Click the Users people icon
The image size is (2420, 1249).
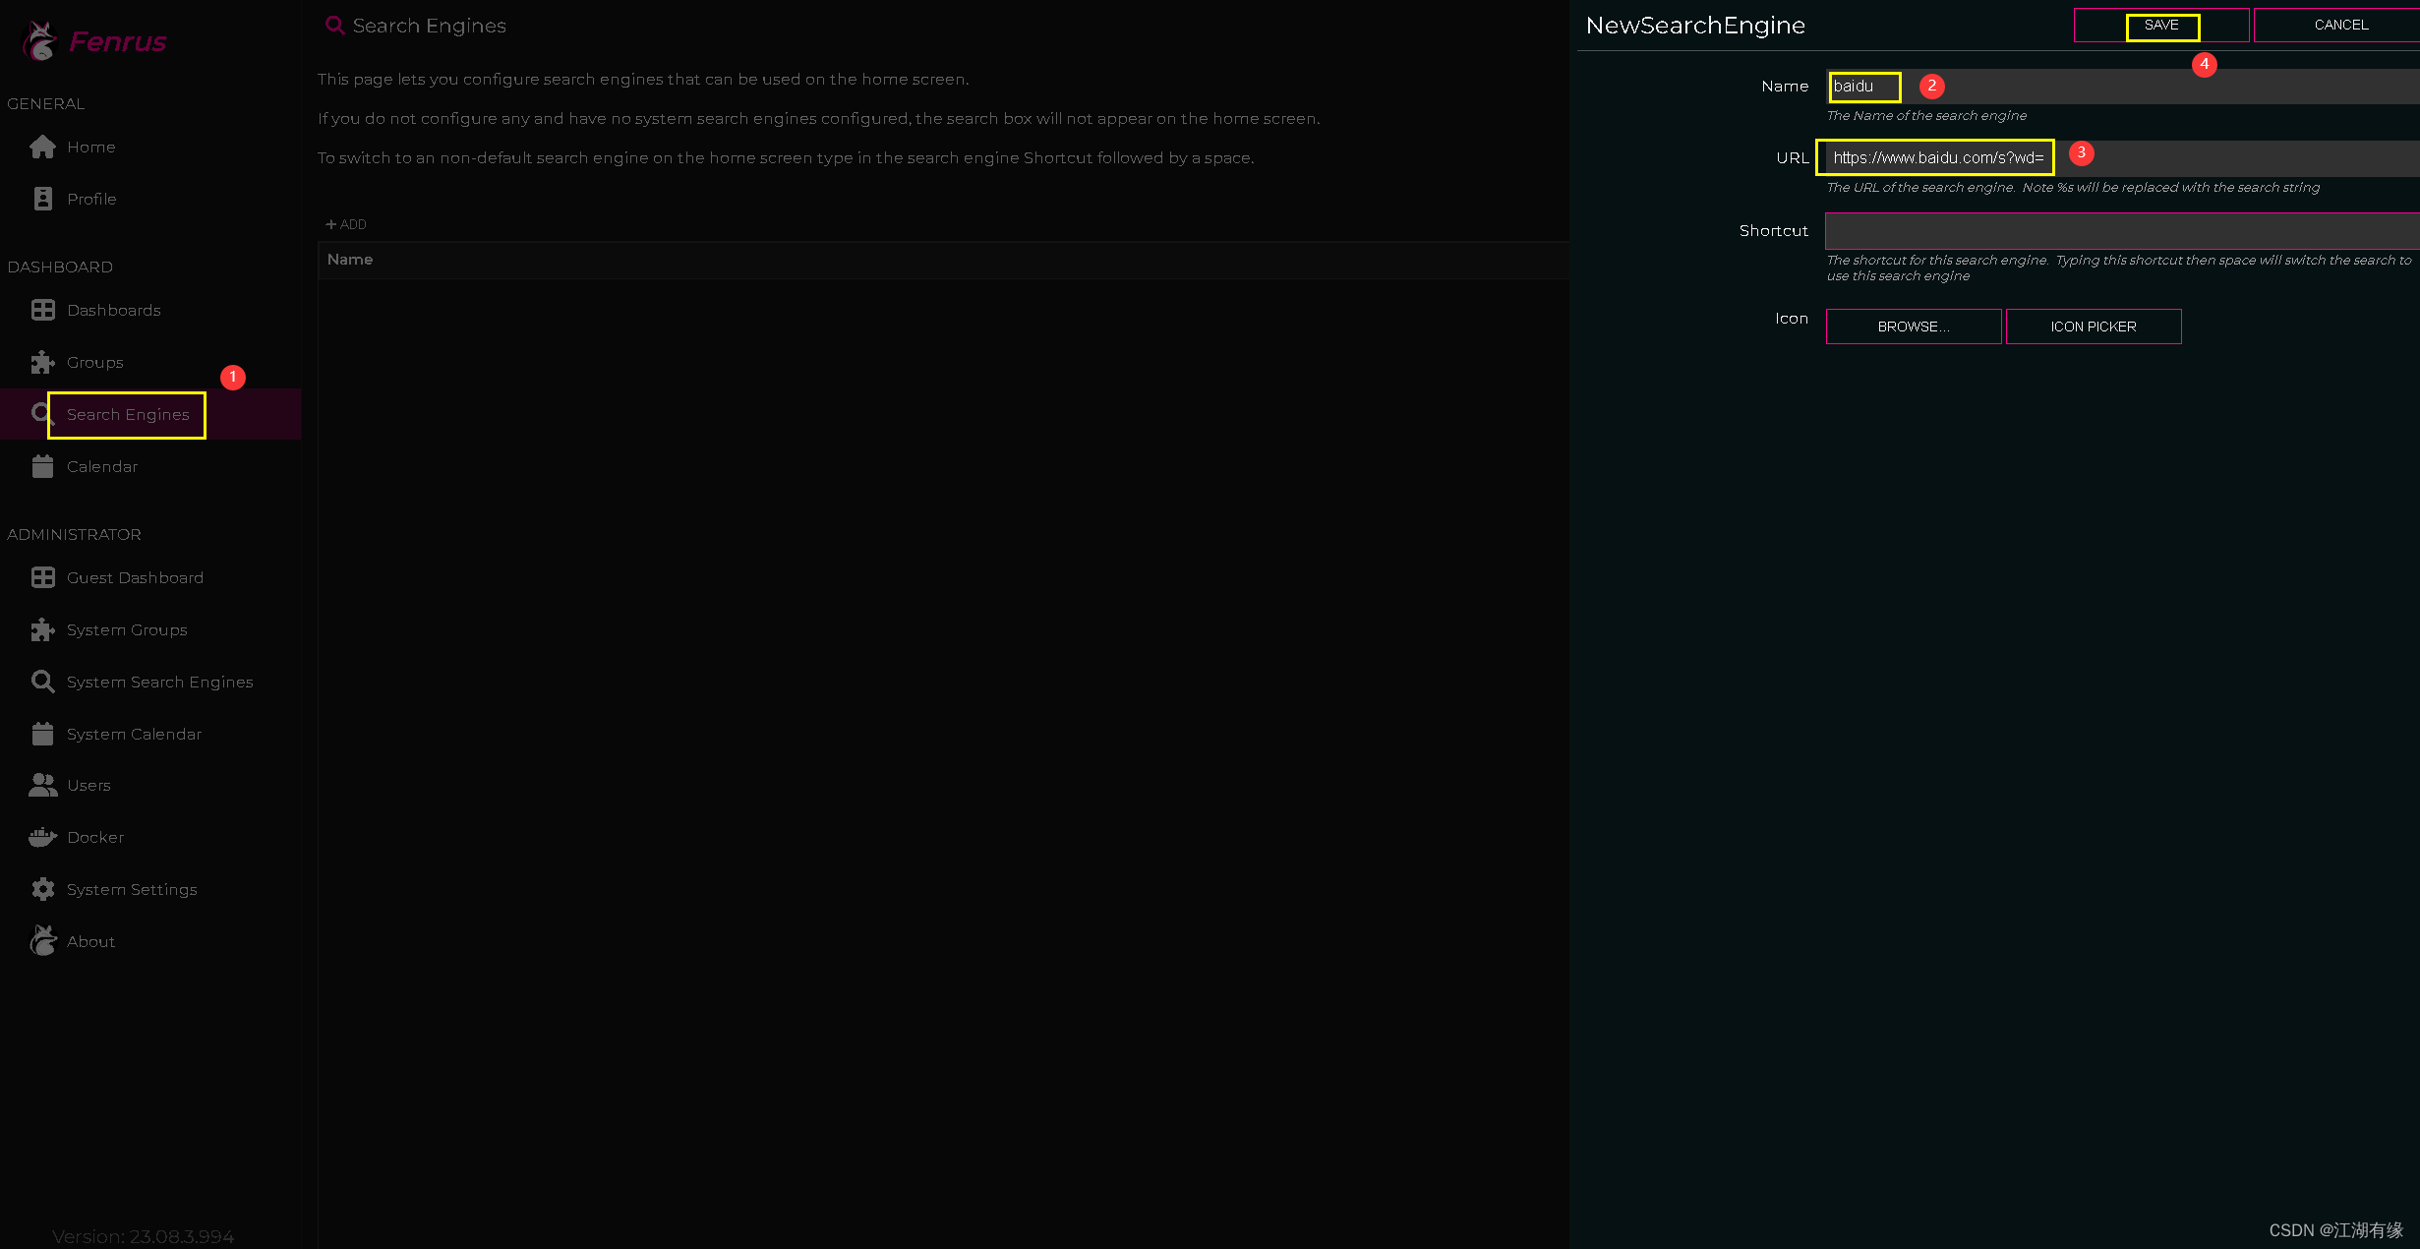coord(42,785)
